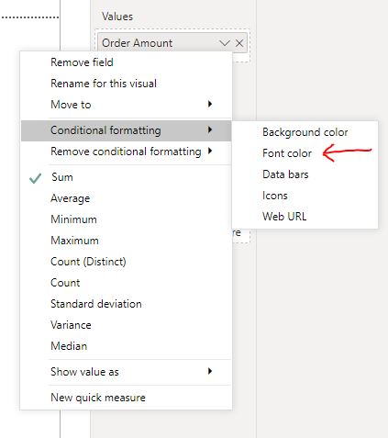The height and width of the screenshot is (438, 388).
Task: Select Standard deviation aggregation
Action: click(126, 304)
